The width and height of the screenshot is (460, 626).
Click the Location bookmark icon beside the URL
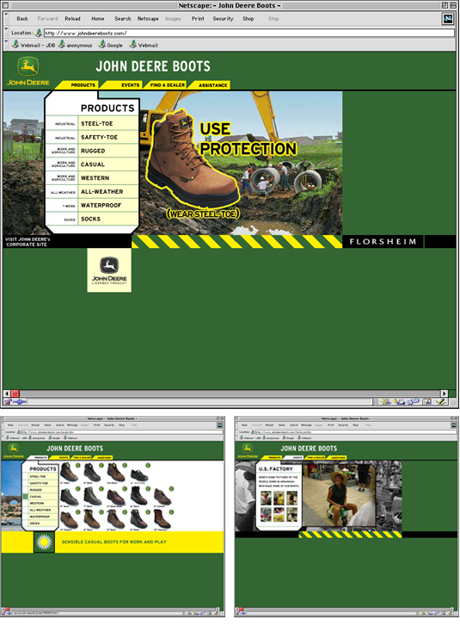point(39,33)
